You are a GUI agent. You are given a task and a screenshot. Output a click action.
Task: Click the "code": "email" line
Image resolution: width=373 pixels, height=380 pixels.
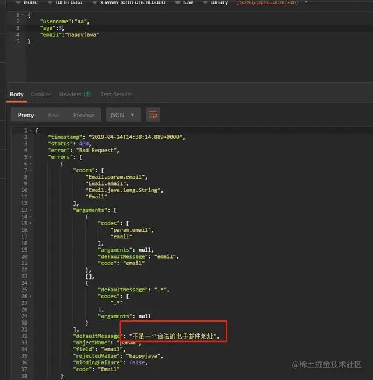point(121,263)
